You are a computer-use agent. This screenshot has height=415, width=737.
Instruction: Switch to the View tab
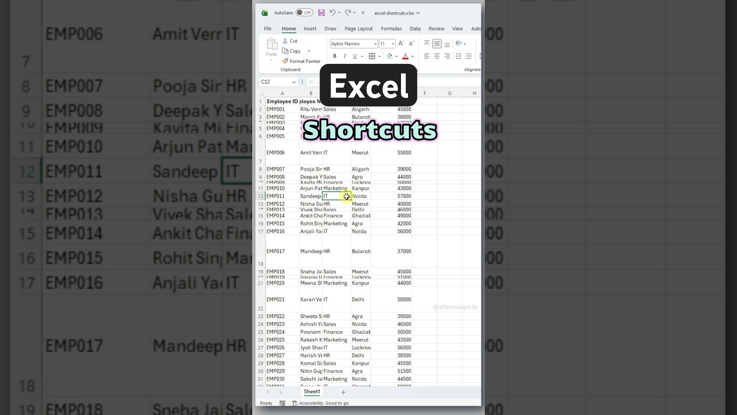point(457,28)
